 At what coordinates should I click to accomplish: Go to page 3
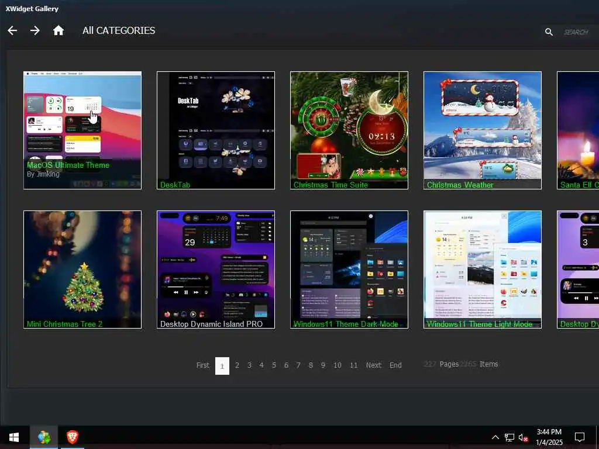[x=249, y=365]
